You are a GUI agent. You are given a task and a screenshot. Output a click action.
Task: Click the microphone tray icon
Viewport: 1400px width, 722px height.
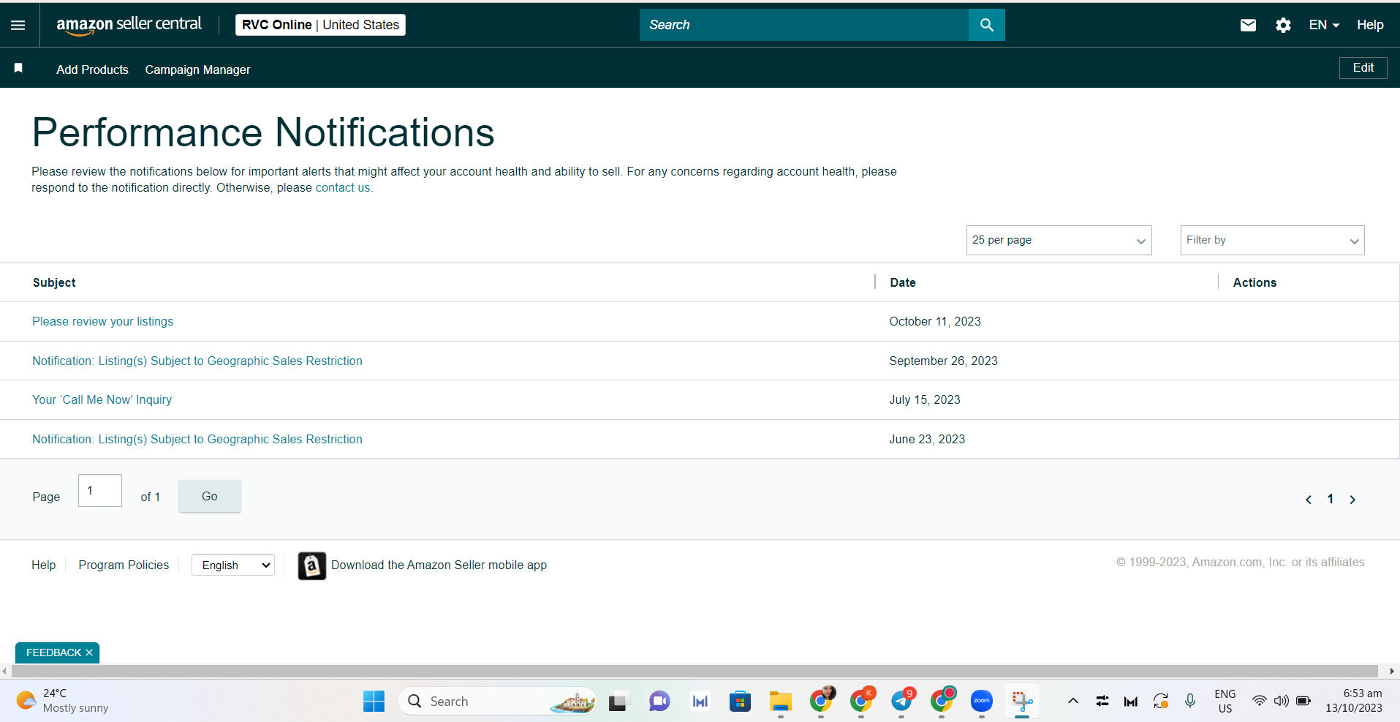[1190, 701]
